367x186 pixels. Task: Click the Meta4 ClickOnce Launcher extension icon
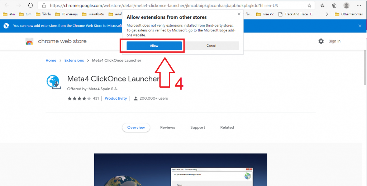pyautogui.click(x=54, y=82)
